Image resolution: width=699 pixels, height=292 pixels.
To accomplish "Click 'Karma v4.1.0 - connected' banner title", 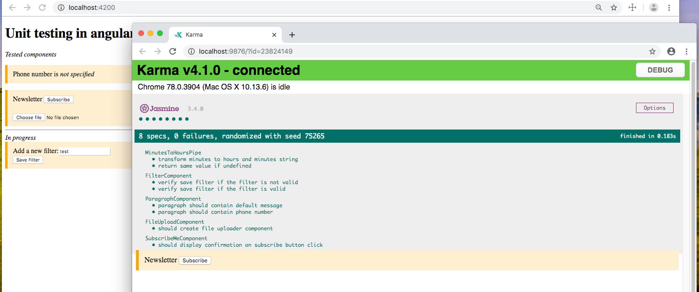I will pyautogui.click(x=218, y=70).
